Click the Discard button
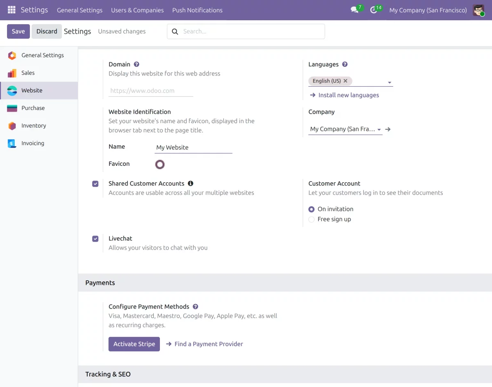The width and height of the screenshot is (492, 387). click(x=47, y=32)
